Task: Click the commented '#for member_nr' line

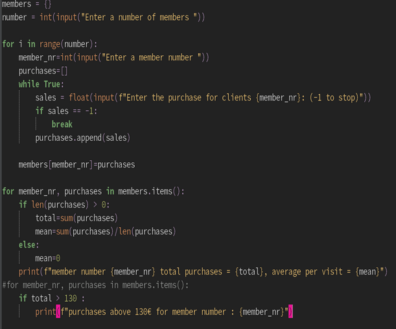Action: [x=95, y=286]
